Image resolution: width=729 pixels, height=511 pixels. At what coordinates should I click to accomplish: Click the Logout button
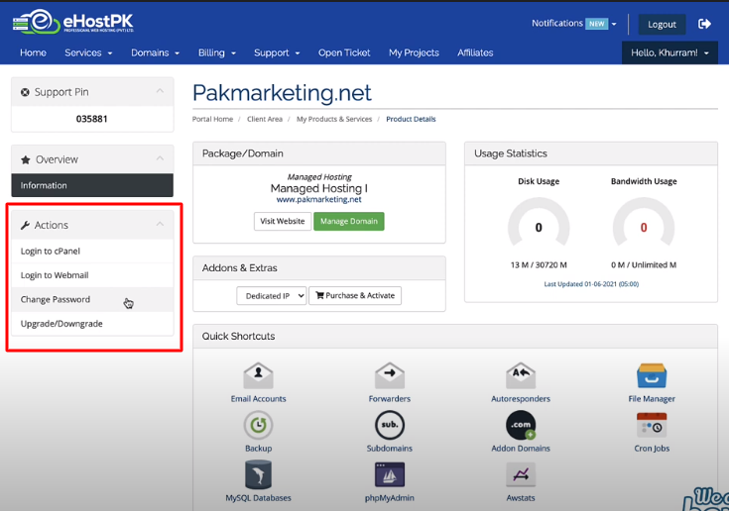click(x=662, y=24)
